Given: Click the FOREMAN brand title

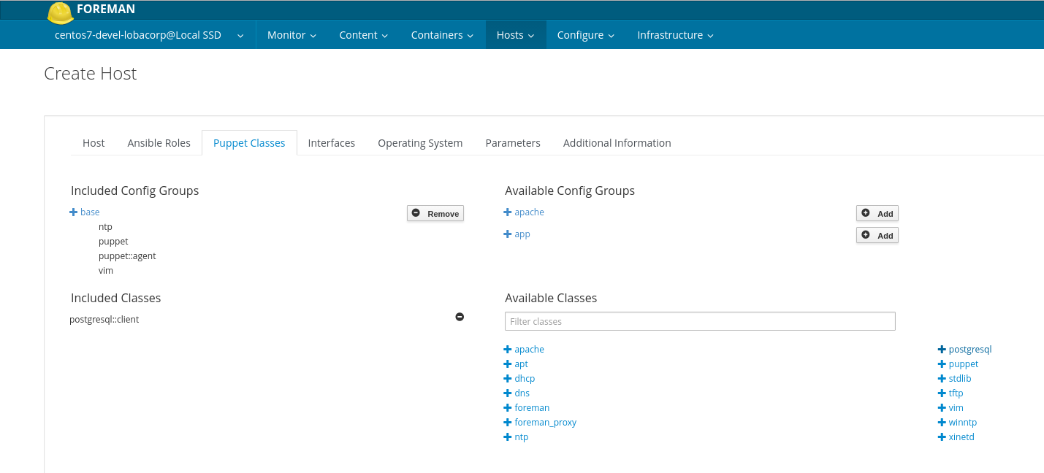Looking at the screenshot, I should (x=106, y=9).
